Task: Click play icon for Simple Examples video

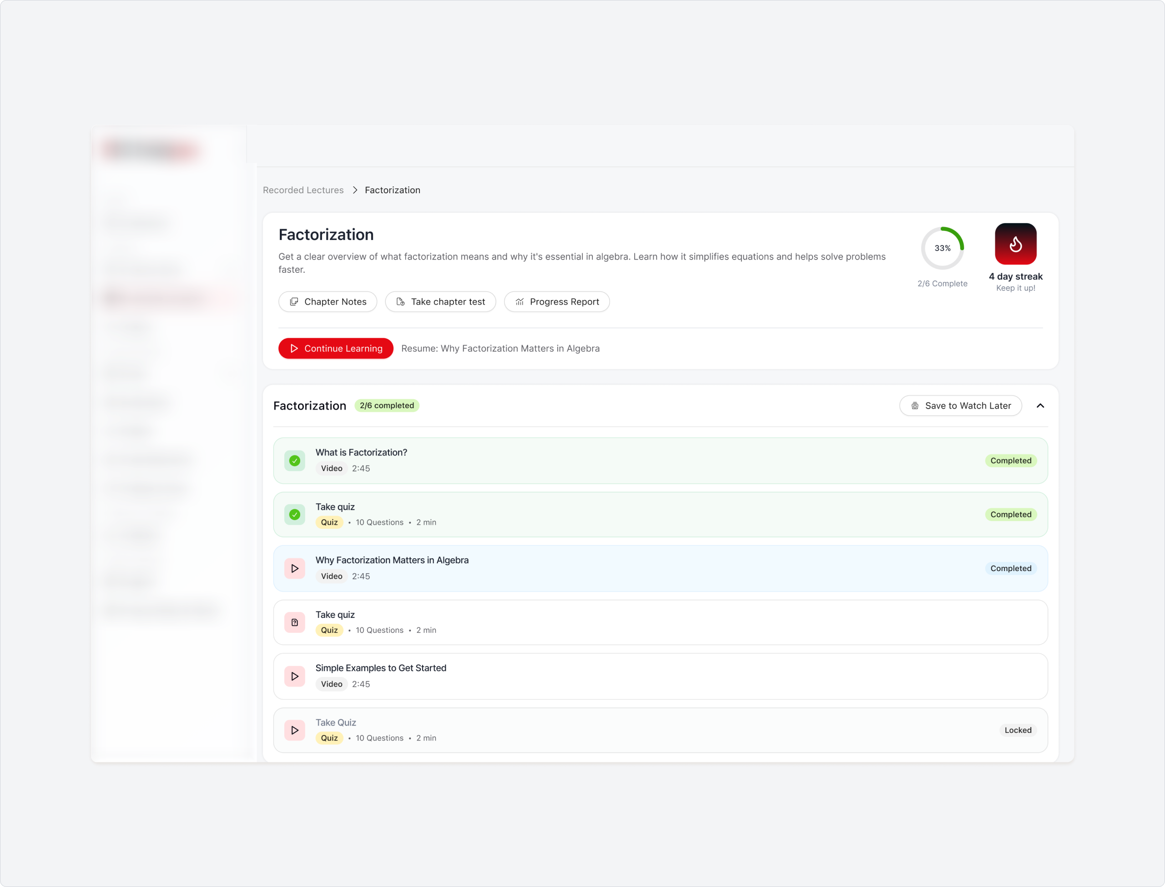Action: 295,677
